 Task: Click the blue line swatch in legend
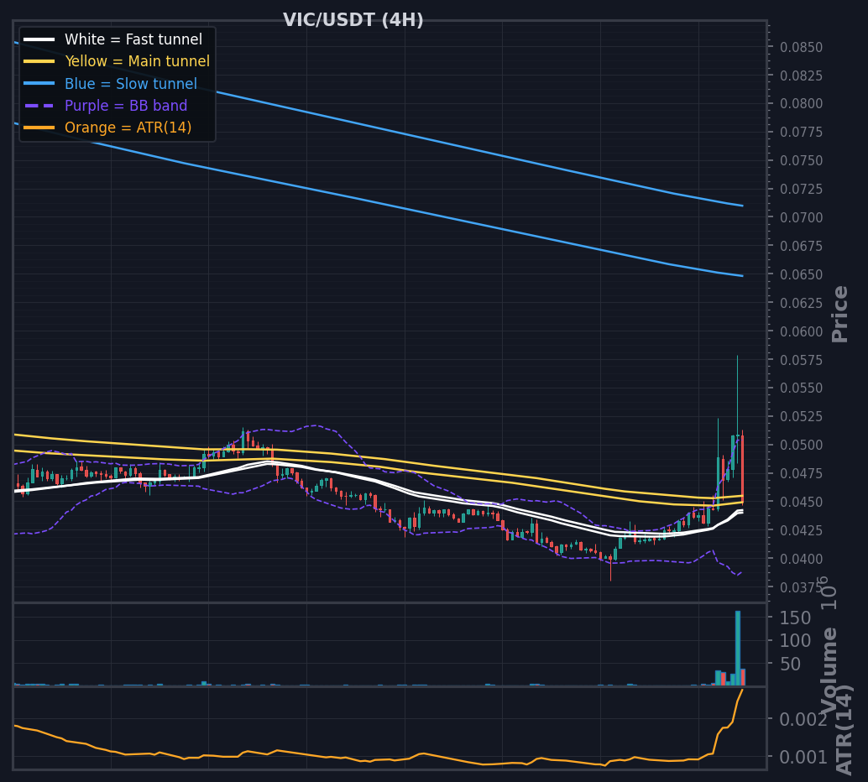pyautogui.click(x=39, y=84)
